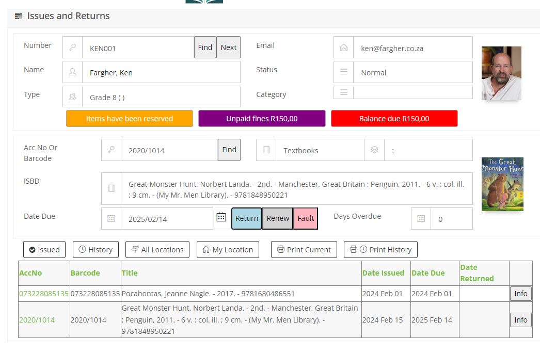Click the person icon beside Name field
Image resolution: width=540 pixels, height=354 pixels.
click(73, 72)
